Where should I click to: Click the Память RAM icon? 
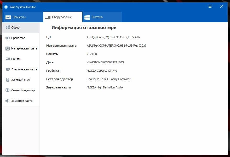pyautogui.click(x=8, y=59)
